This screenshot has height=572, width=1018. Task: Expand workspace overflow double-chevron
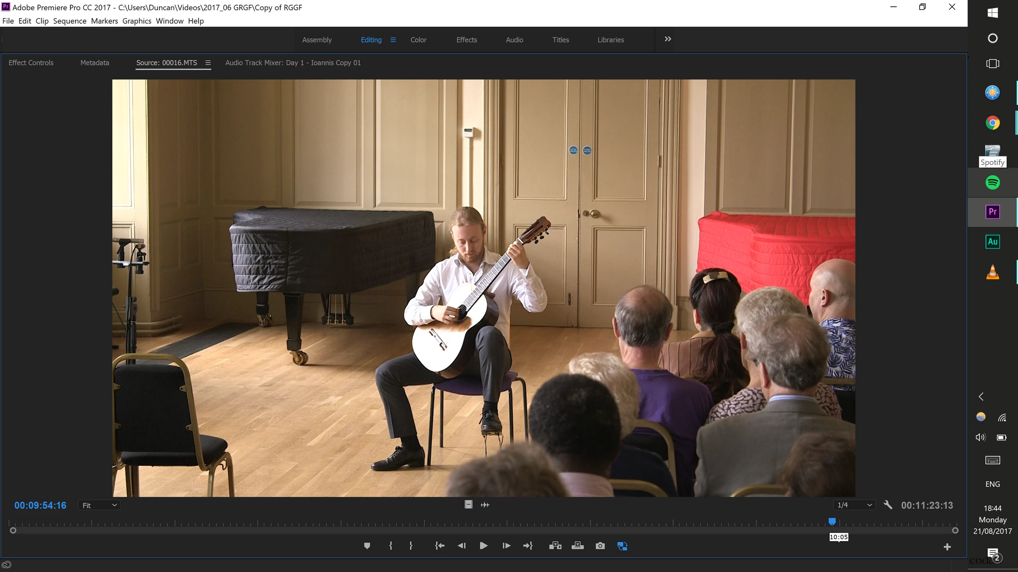[668, 39]
